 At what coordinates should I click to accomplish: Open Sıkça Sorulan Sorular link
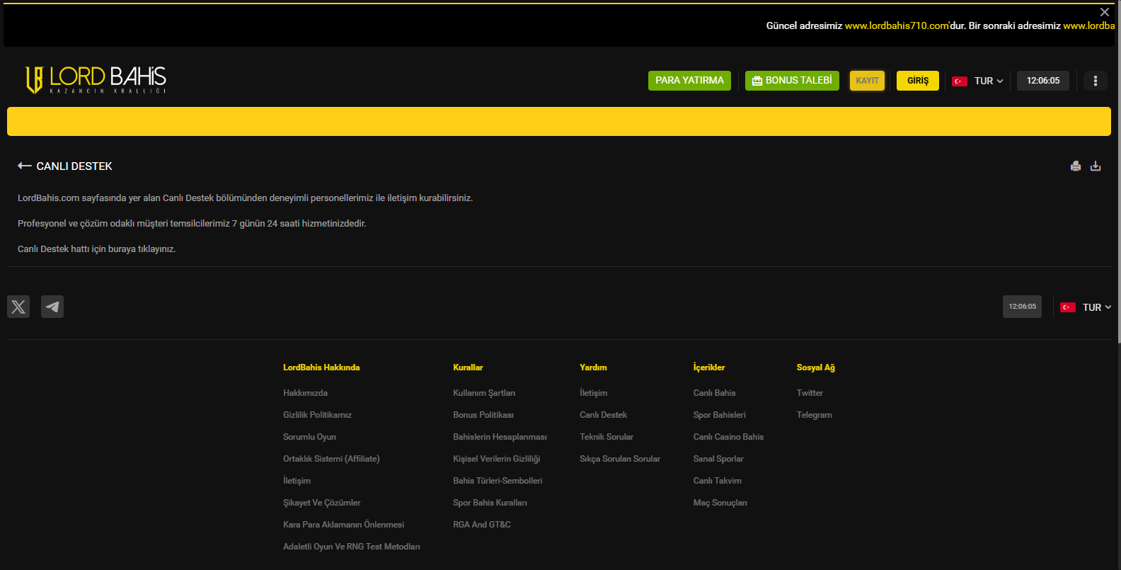click(x=620, y=459)
